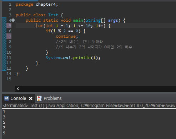Click the 'out' field on line 11

coord(67,58)
